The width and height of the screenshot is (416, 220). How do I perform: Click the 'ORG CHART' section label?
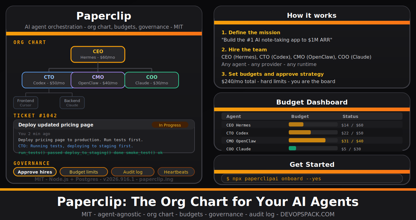(x=30, y=42)
